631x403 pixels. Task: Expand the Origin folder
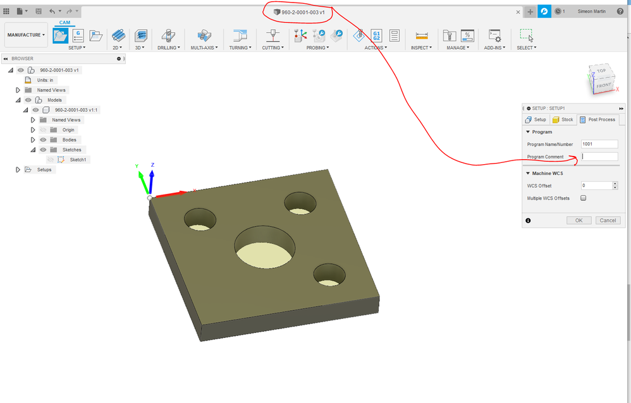[33, 130]
